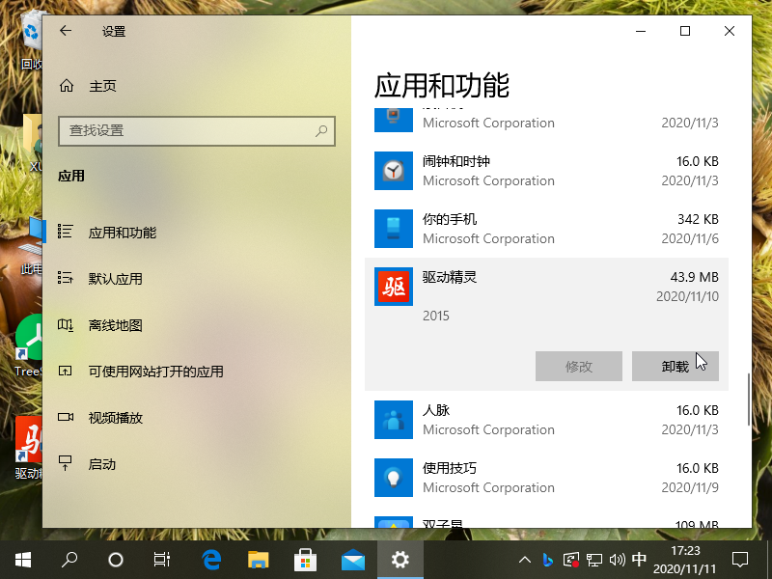Open Microsoft Store from the taskbar

306,560
